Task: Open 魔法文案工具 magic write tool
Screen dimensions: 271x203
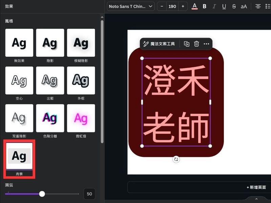Action: (159, 44)
